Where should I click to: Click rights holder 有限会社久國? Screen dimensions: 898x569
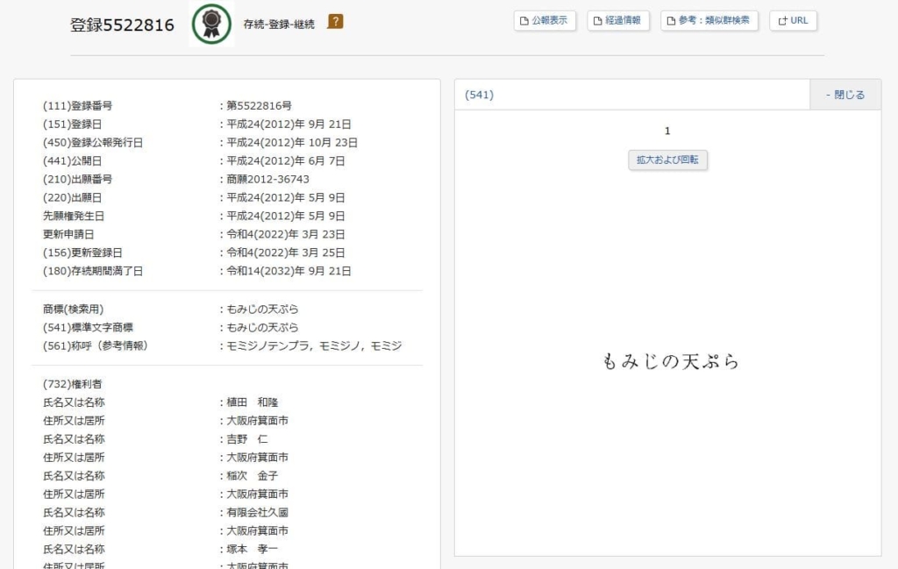pos(257,513)
